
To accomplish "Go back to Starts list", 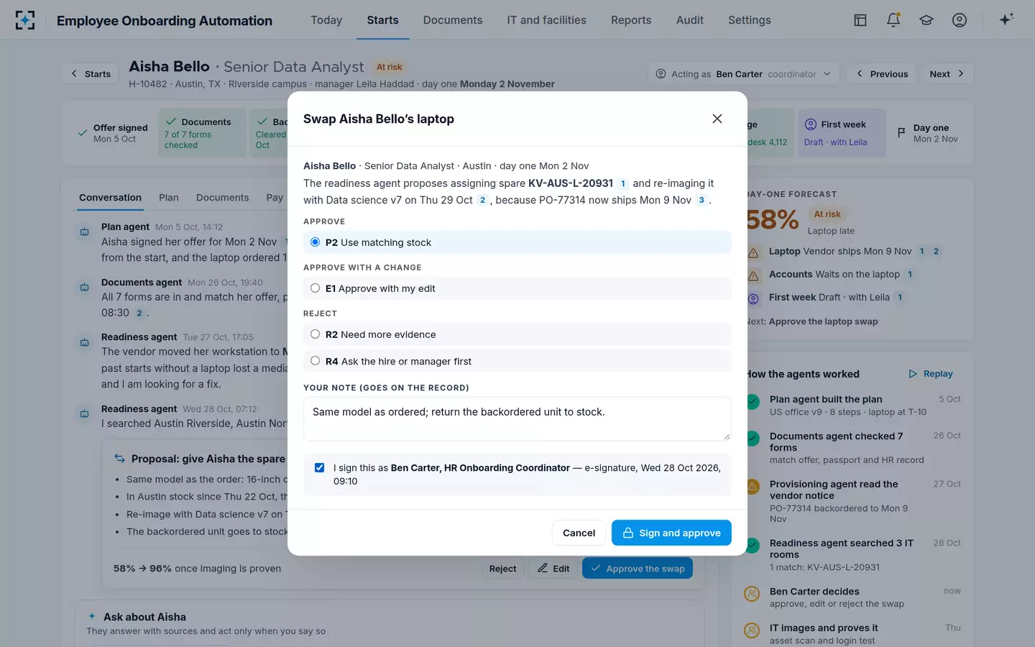I will tap(91, 74).
